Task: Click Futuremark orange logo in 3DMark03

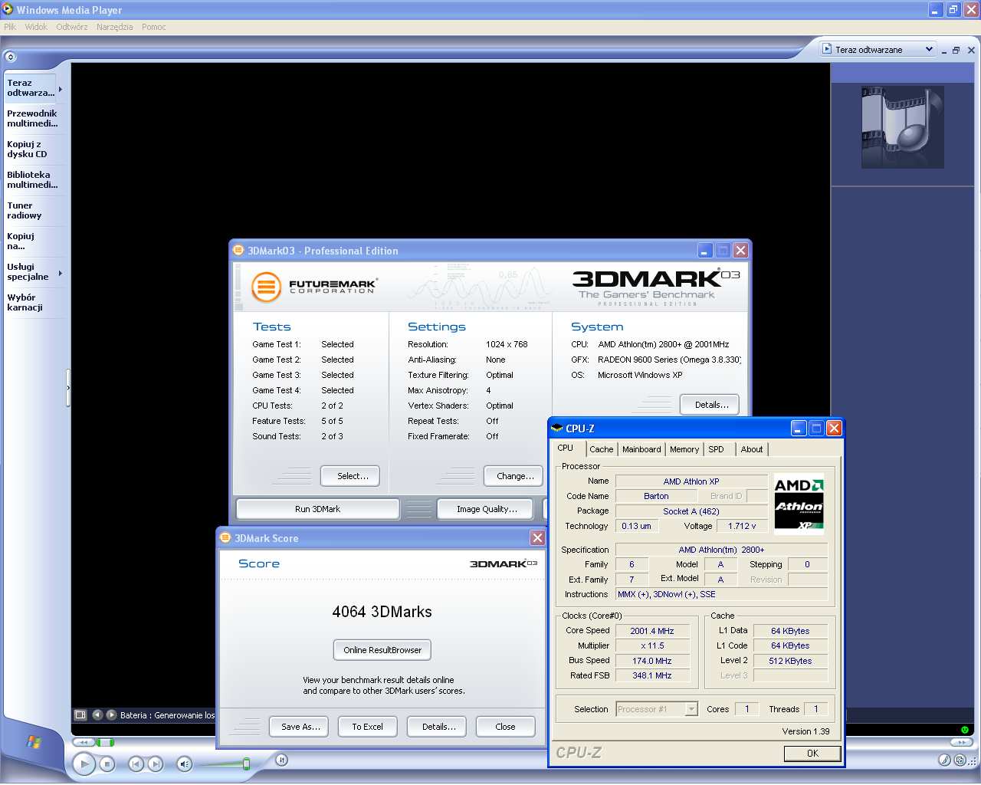Action: pos(267,287)
